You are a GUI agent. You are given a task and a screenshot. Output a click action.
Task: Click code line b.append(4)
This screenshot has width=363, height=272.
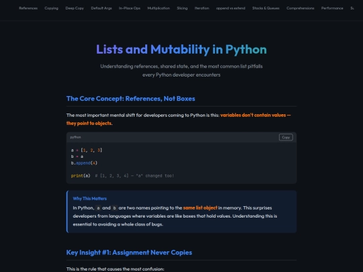click(84, 163)
